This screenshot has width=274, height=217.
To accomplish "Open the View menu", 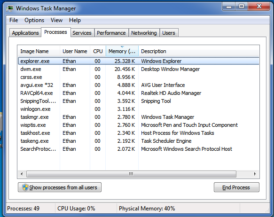I will pyautogui.click(x=56, y=20).
